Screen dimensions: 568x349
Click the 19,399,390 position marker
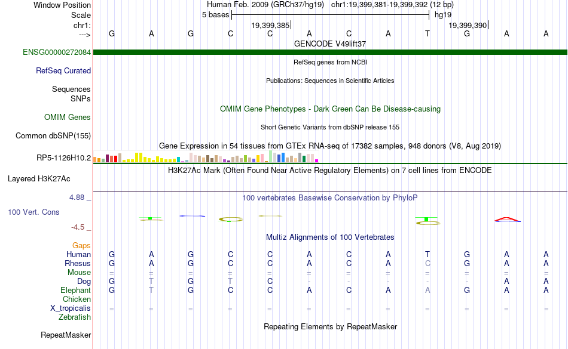point(468,25)
